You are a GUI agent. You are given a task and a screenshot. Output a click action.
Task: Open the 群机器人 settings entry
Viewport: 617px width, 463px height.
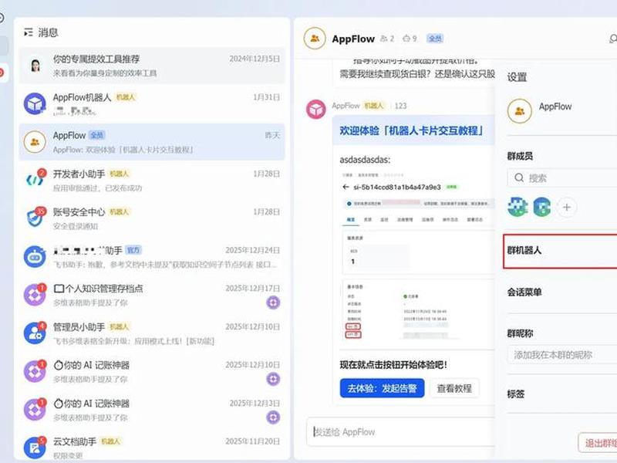[x=560, y=251]
